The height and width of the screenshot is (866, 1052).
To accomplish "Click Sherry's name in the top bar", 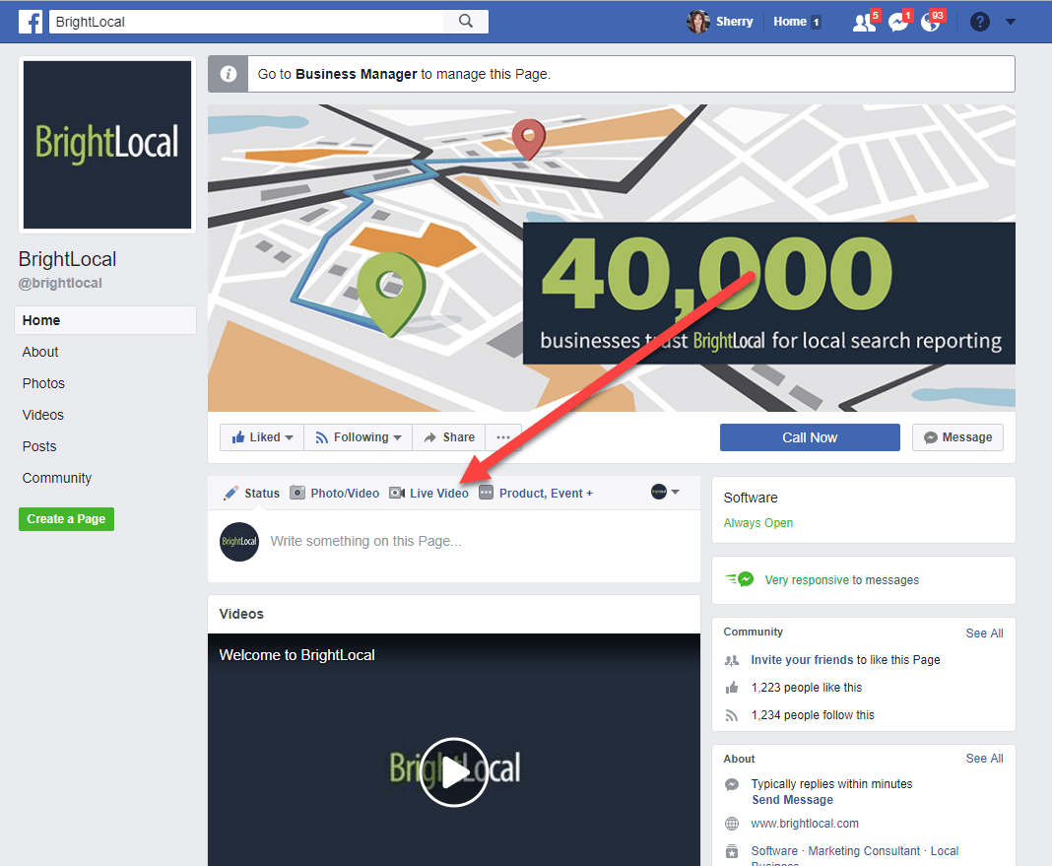I will coord(735,22).
